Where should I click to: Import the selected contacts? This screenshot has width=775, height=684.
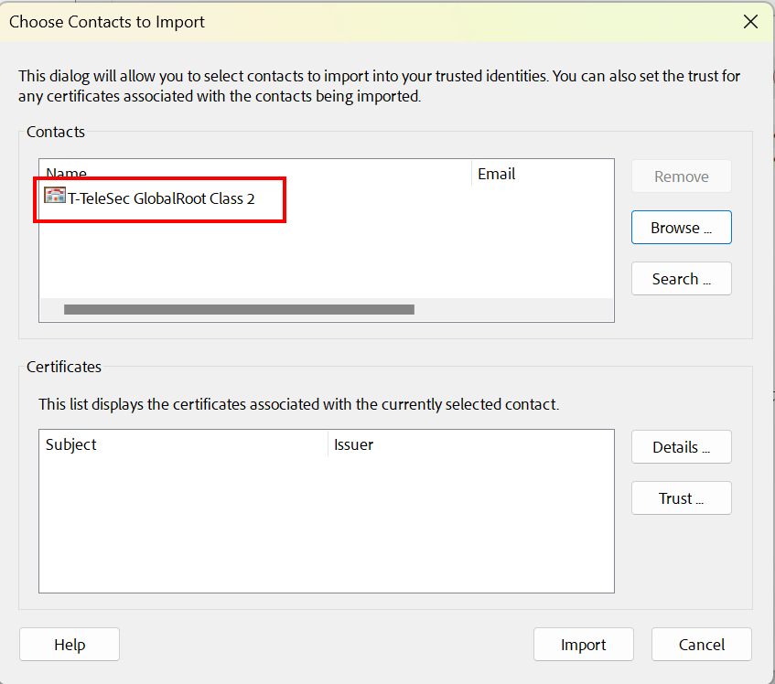pyautogui.click(x=583, y=644)
